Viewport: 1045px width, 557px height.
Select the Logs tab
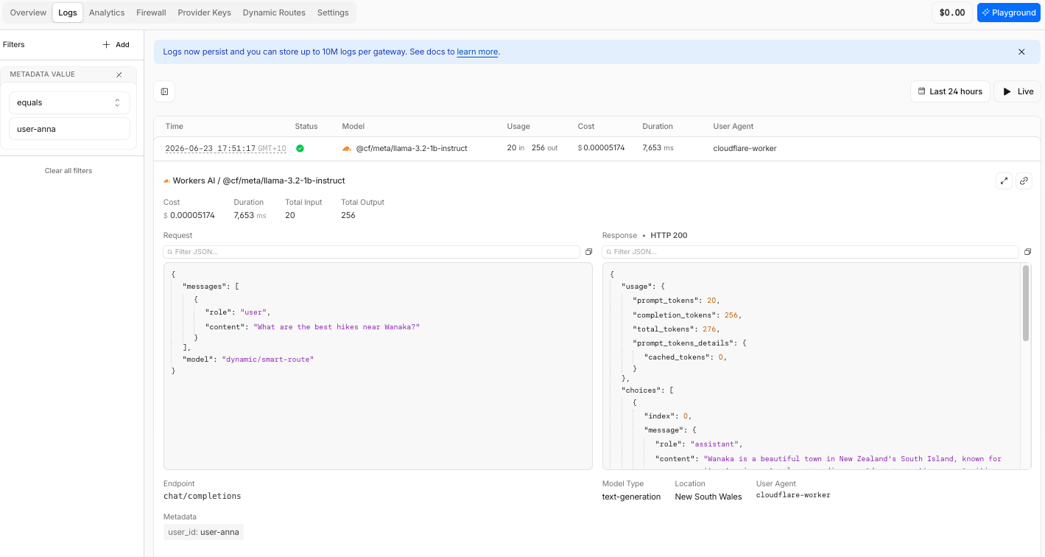pos(68,13)
